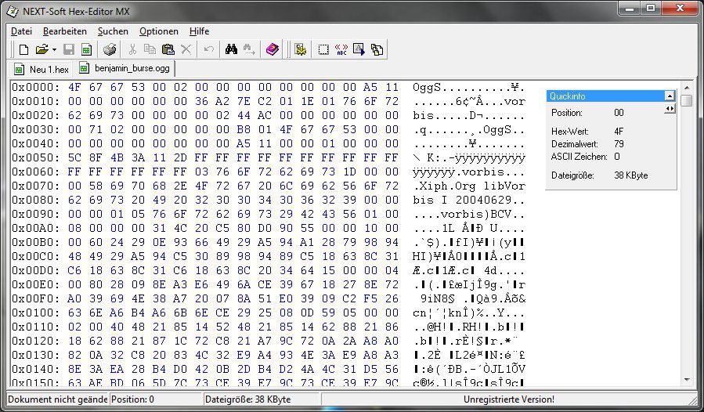Click the rightmost toolbar icon
This screenshot has width=704, height=412.
pos(377,49)
